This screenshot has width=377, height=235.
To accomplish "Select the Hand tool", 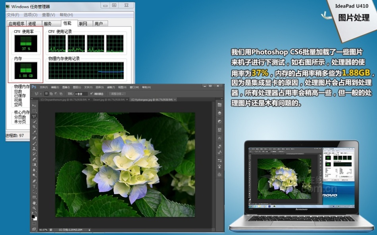I will coord(34,203).
